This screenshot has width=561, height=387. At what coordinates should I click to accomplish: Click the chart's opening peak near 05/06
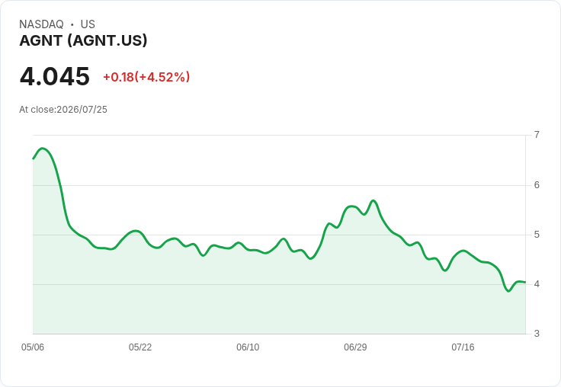coord(43,148)
